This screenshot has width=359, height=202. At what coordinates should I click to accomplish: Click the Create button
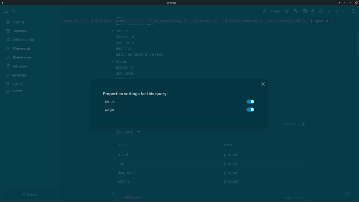tap(30, 194)
